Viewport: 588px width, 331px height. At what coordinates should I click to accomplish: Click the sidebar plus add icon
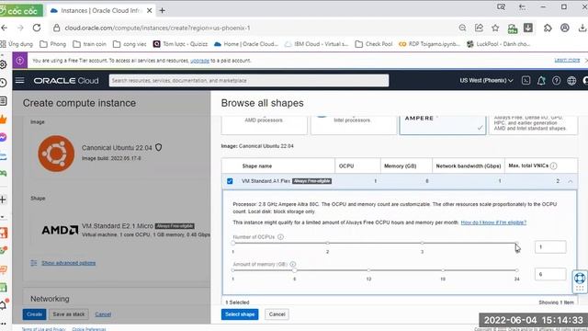(3, 200)
